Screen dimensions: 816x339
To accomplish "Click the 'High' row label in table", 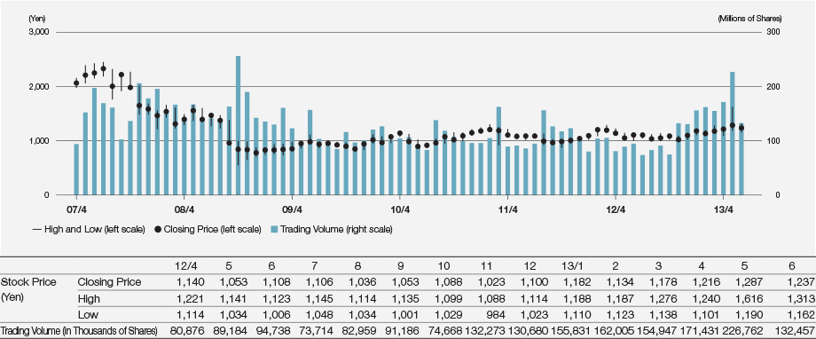I will tap(88, 299).
